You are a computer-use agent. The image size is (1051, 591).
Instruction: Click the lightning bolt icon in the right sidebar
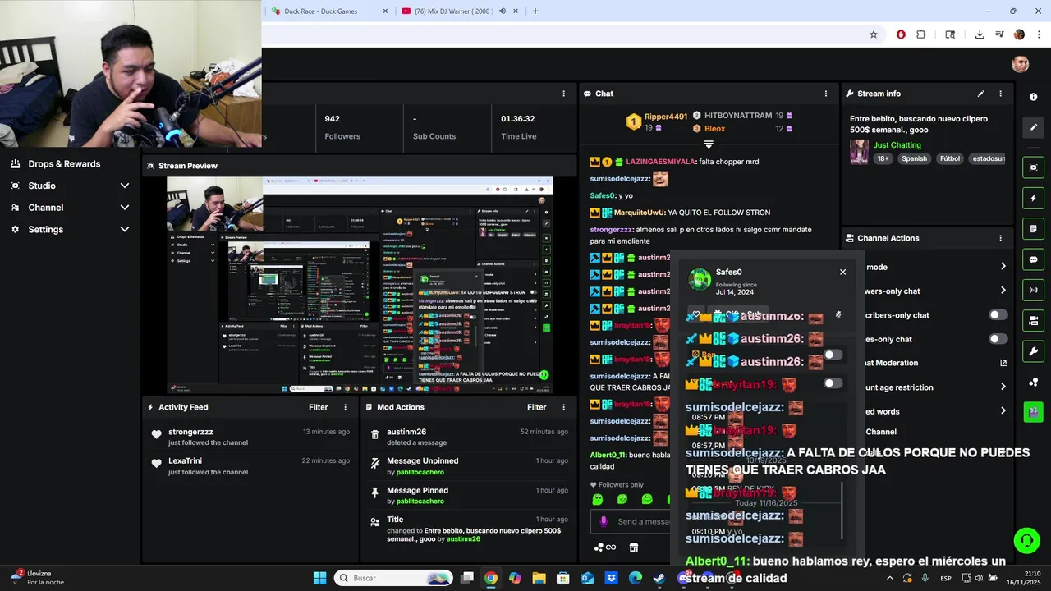1033,198
